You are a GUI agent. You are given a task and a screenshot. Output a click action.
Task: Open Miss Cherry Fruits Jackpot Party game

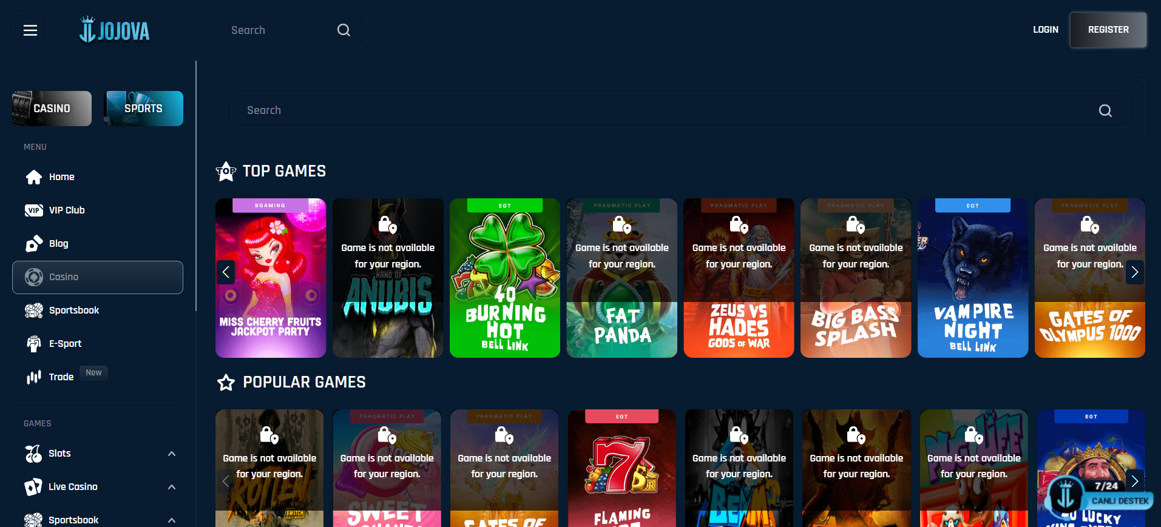pos(271,278)
